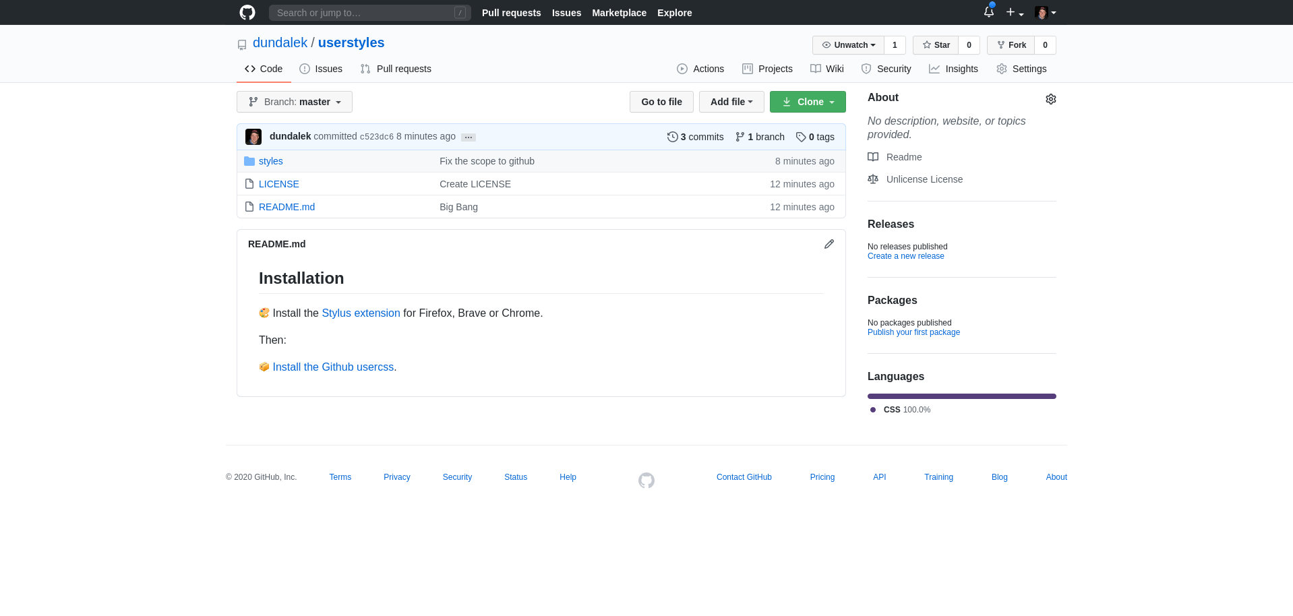Viewport: 1293px width, 616px height.
Task: Open the LICENSE file
Action: click(278, 184)
